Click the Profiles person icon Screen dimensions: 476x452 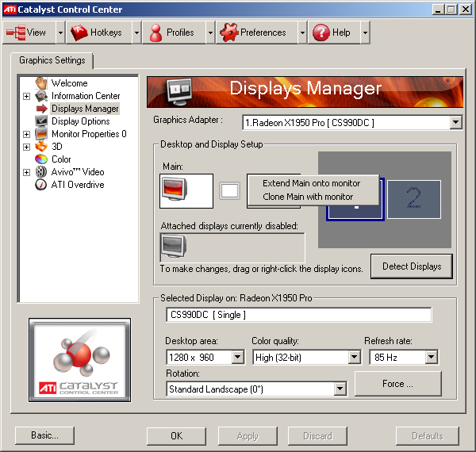point(156,33)
